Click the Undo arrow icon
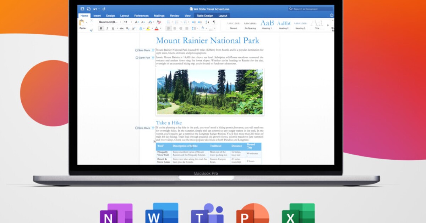The image size is (426, 223). pos(95,9)
